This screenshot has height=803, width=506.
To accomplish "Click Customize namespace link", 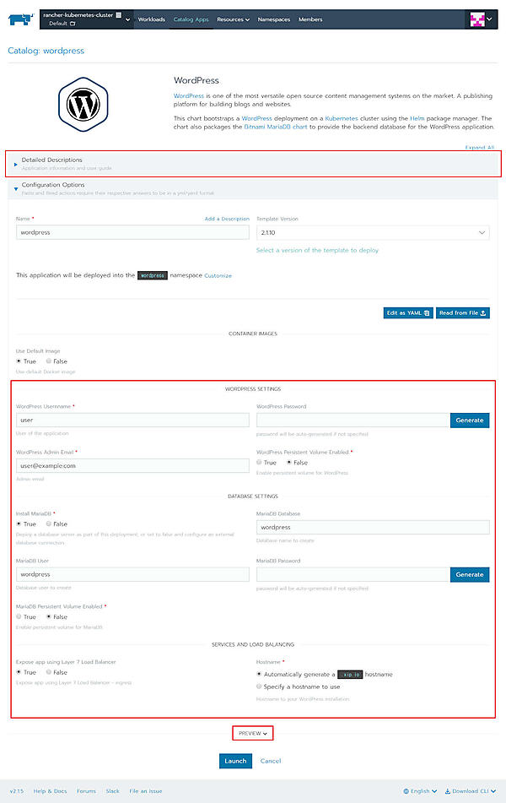I will tap(218, 275).
